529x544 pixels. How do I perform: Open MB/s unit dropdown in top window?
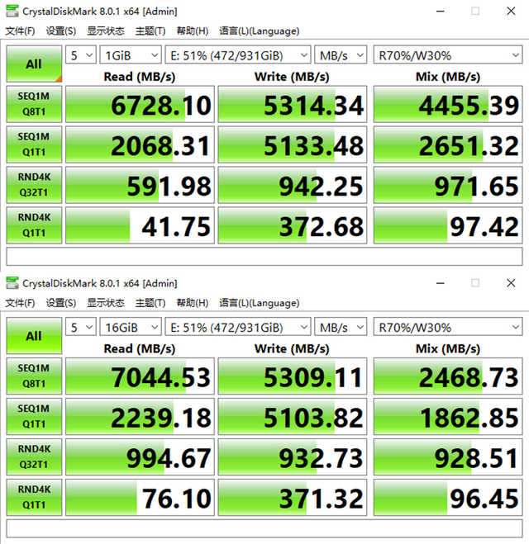tap(341, 54)
